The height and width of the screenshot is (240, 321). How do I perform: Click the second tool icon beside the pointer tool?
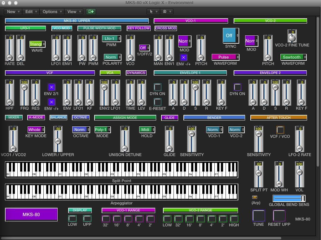point(164,11)
